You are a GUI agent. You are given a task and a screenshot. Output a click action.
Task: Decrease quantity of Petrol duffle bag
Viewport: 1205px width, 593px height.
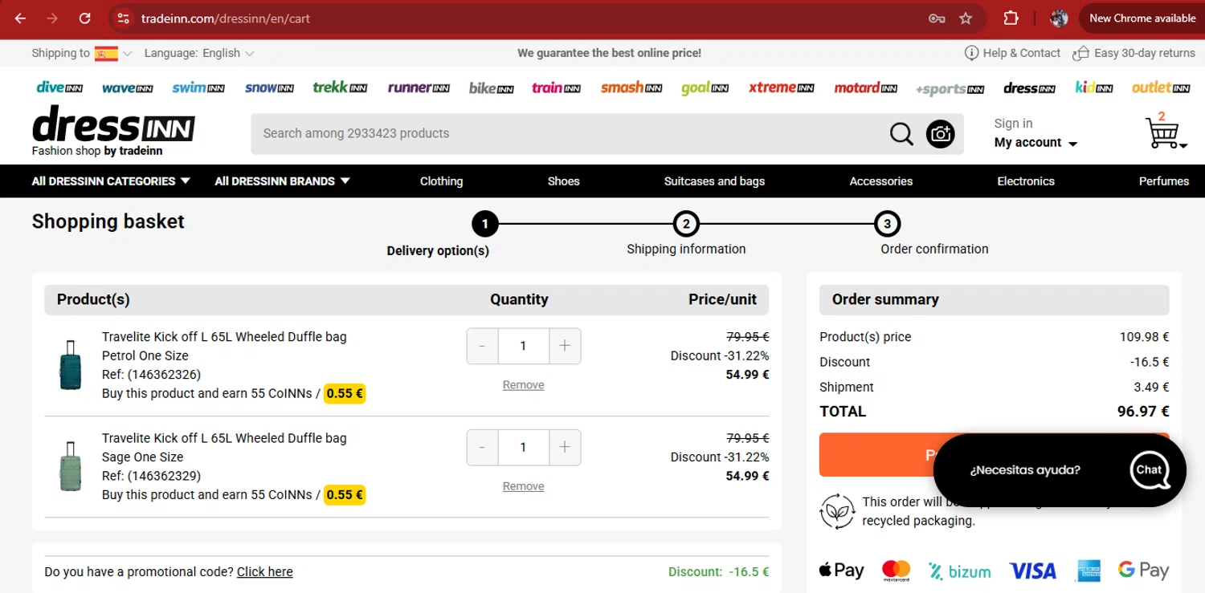[x=482, y=346]
